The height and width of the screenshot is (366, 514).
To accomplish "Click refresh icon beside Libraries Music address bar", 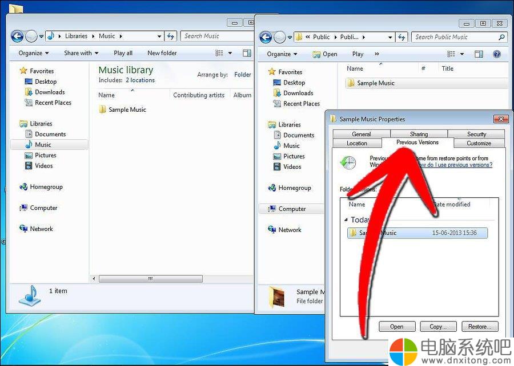I will (x=170, y=36).
